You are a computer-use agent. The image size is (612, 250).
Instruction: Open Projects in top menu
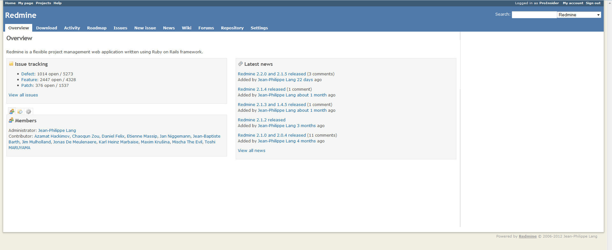click(43, 3)
